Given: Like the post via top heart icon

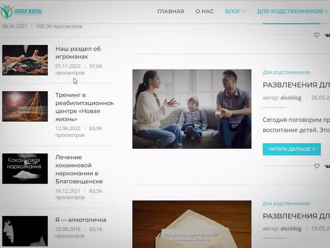Looking at the screenshot, I should point(316,35).
